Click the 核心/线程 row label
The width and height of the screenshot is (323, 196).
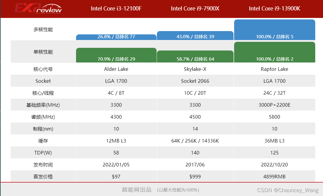[43, 93]
